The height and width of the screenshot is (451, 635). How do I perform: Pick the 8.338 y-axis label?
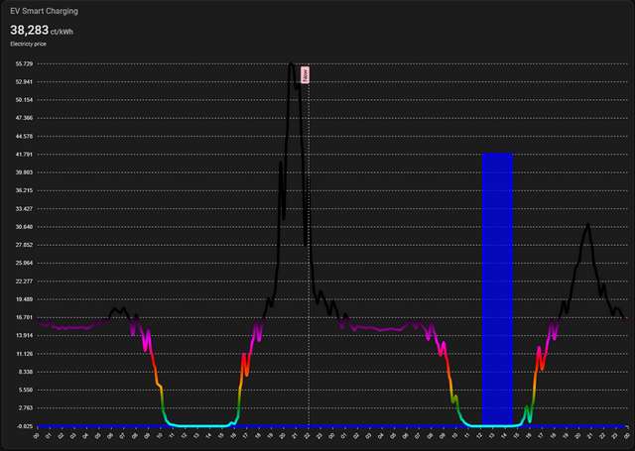pyautogui.click(x=26, y=372)
